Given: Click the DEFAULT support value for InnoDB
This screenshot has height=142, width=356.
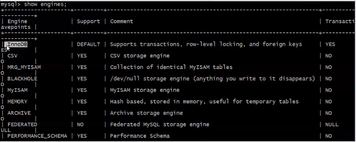Looking at the screenshot, I should 89,44.
